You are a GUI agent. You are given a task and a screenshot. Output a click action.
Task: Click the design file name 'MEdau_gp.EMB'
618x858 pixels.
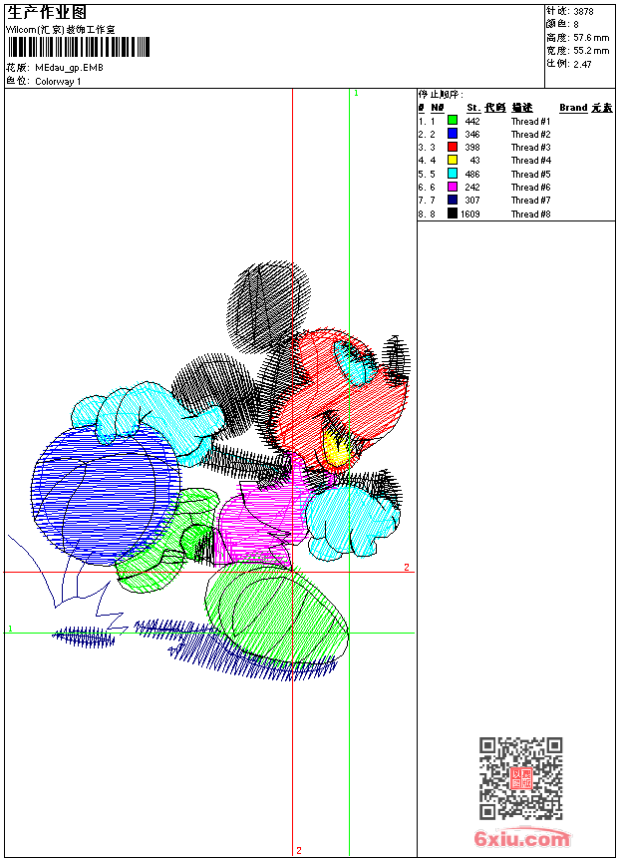[x=69, y=68]
